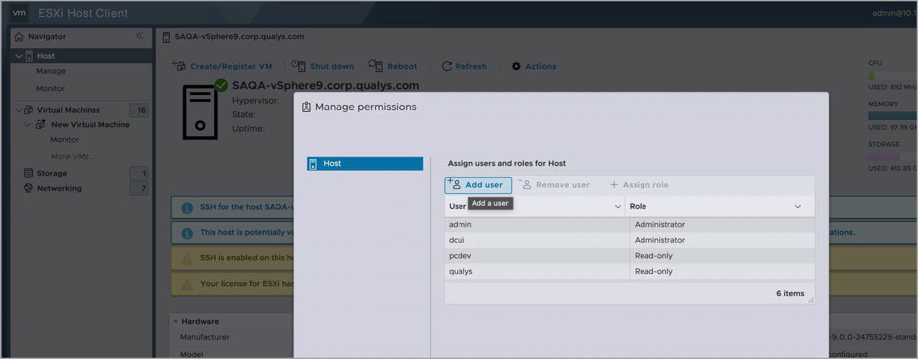
Task: Select the dcui user row
Action: click(x=629, y=240)
